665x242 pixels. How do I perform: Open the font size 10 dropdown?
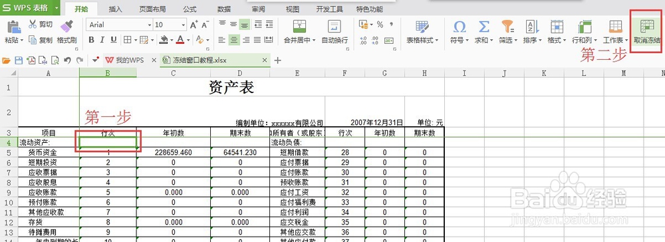[x=184, y=25]
